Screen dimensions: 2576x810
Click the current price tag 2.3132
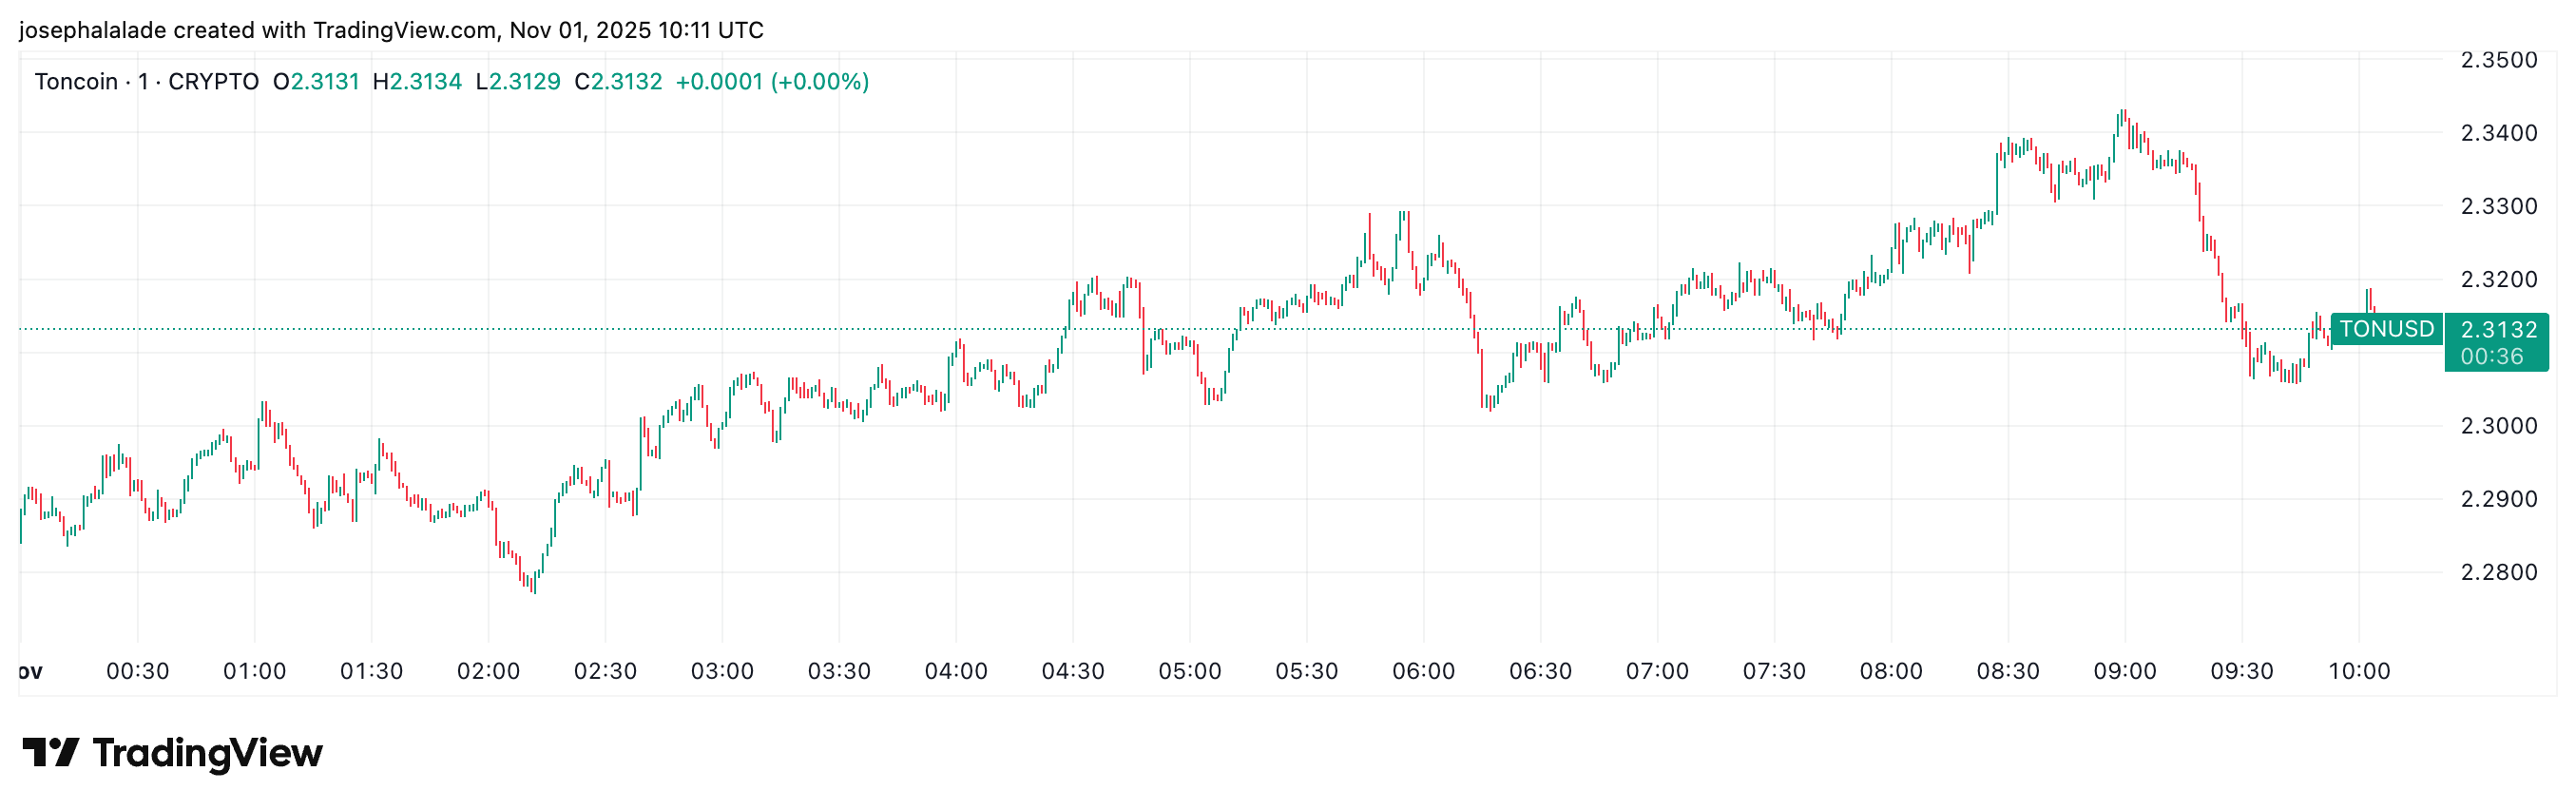click(2498, 329)
